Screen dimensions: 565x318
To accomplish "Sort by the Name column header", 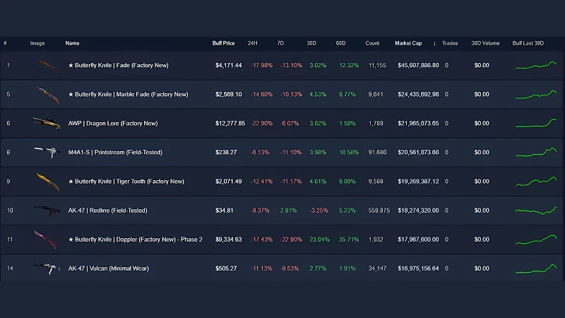I will pos(72,43).
